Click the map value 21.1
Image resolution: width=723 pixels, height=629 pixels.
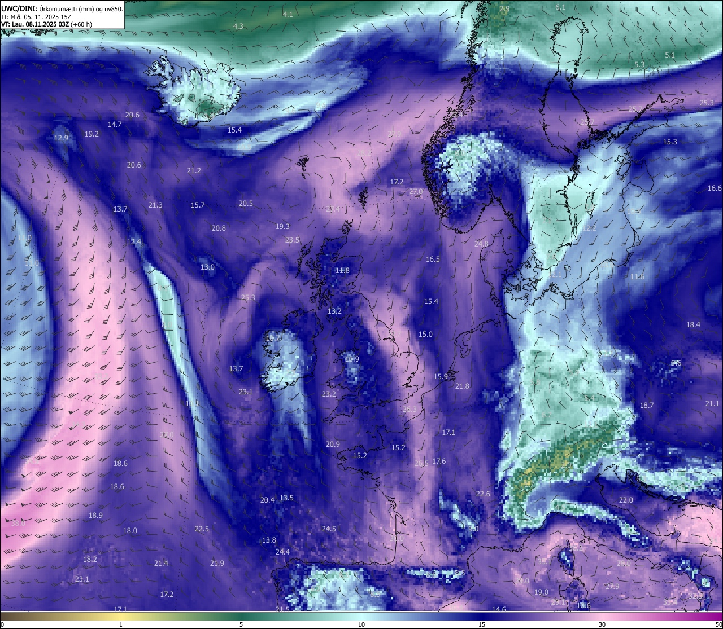tap(712, 404)
